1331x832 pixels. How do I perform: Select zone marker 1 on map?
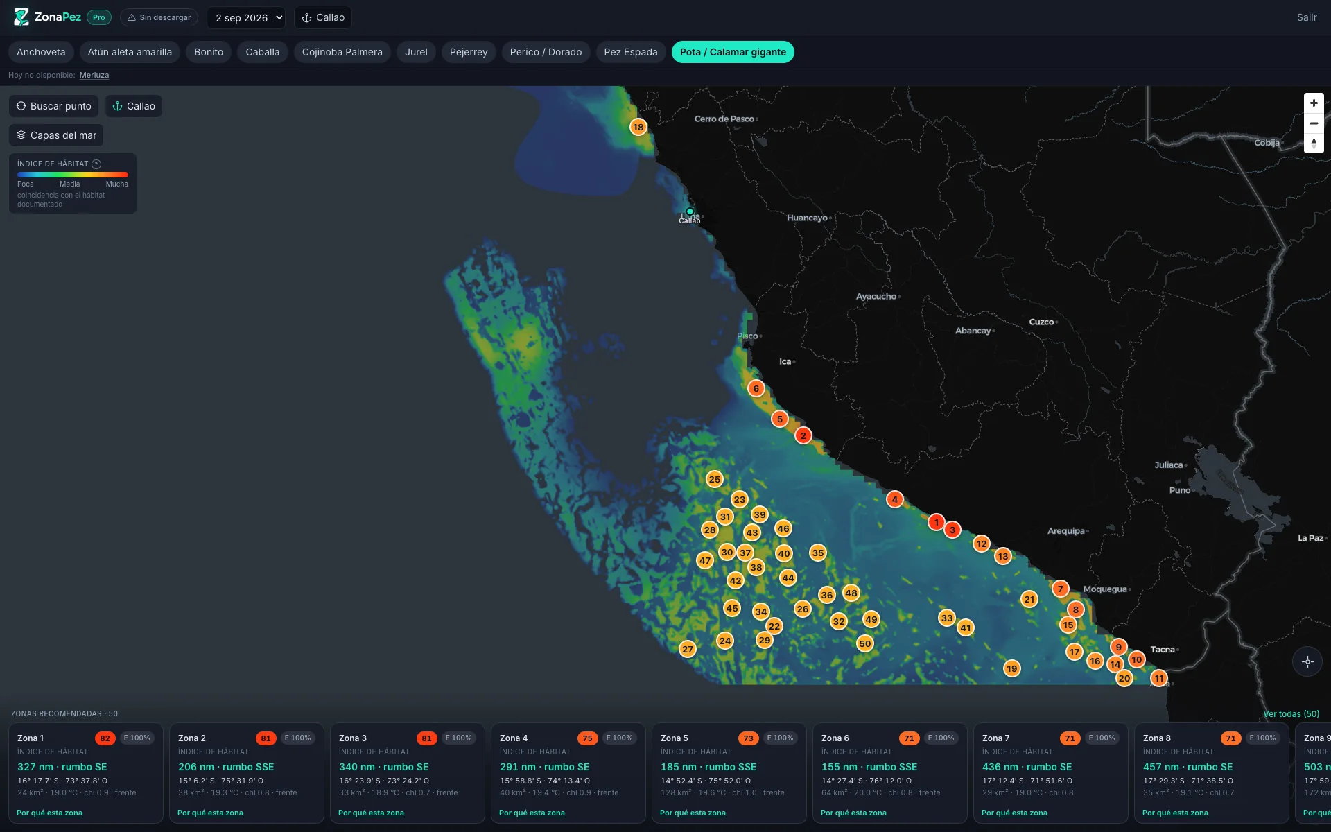[936, 522]
